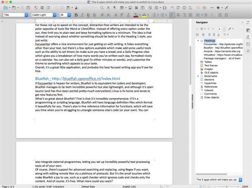Select Focuswriter heading in Navigator

point(223,44)
